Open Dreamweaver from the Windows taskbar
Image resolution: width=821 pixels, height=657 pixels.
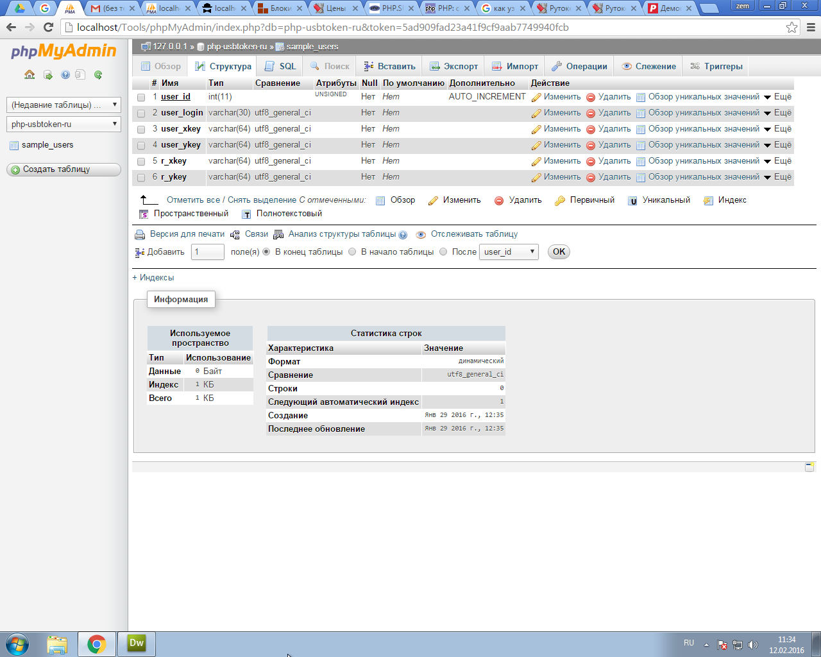137,644
